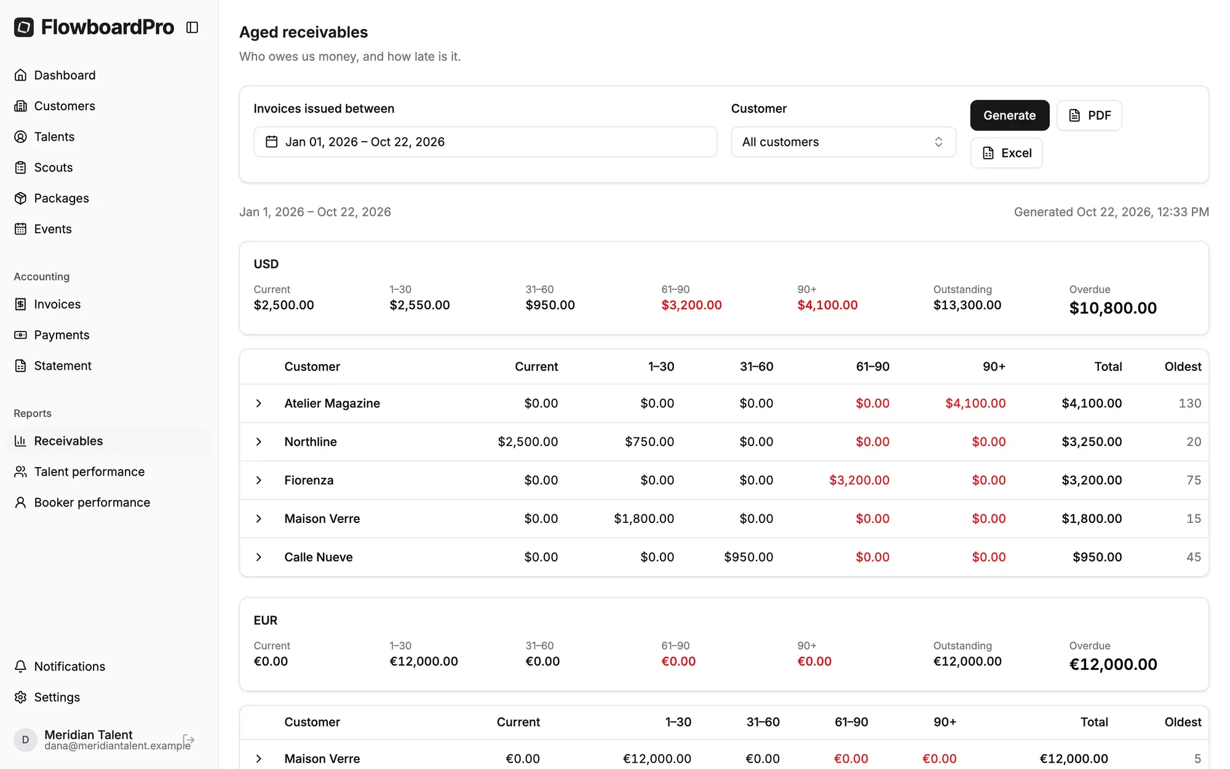The height and width of the screenshot is (769, 1230).
Task: Click the Oldest column header in USD table
Action: [x=1183, y=366]
